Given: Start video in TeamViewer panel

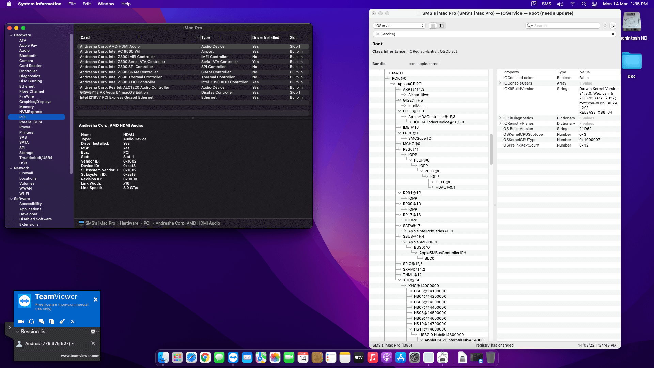Looking at the screenshot, I should (x=21, y=321).
